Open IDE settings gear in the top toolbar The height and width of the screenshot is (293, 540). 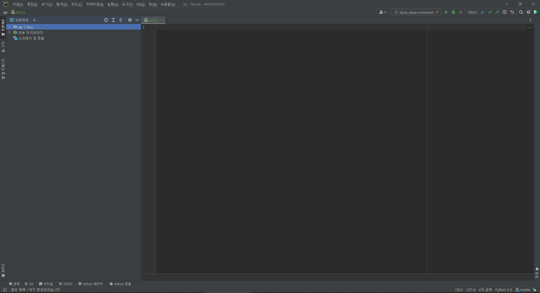[x=528, y=12]
